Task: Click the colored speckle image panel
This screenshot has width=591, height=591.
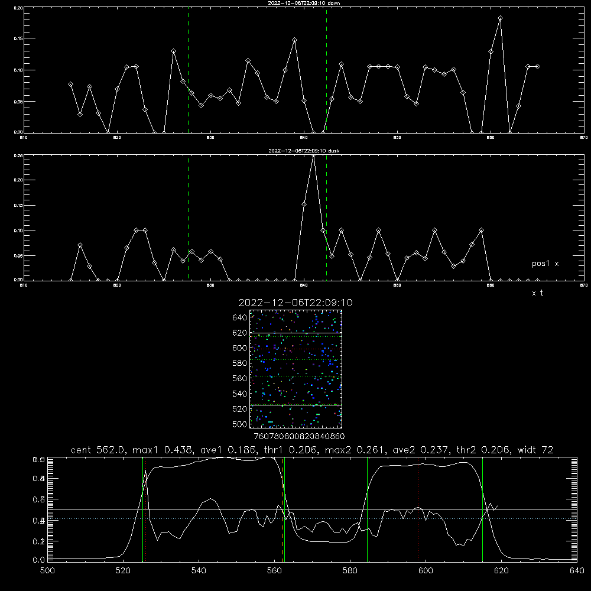Action: pyautogui.click(x=295, y=369)
